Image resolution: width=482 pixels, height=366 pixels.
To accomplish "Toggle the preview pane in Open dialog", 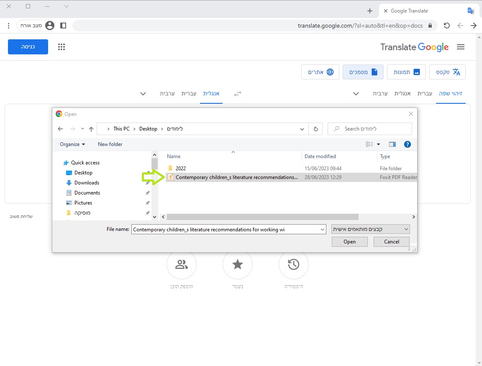I will (392, 144).
